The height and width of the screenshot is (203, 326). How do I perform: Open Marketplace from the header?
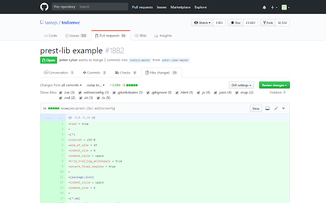(180, 7)
